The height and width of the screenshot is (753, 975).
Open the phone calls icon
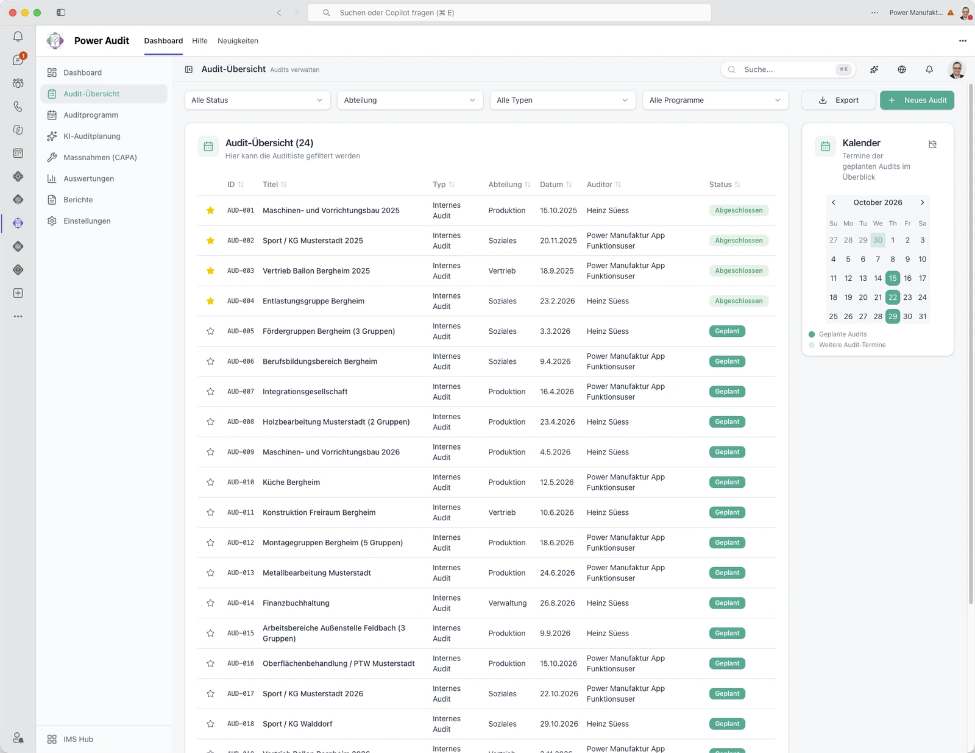(x=18, y=107)
